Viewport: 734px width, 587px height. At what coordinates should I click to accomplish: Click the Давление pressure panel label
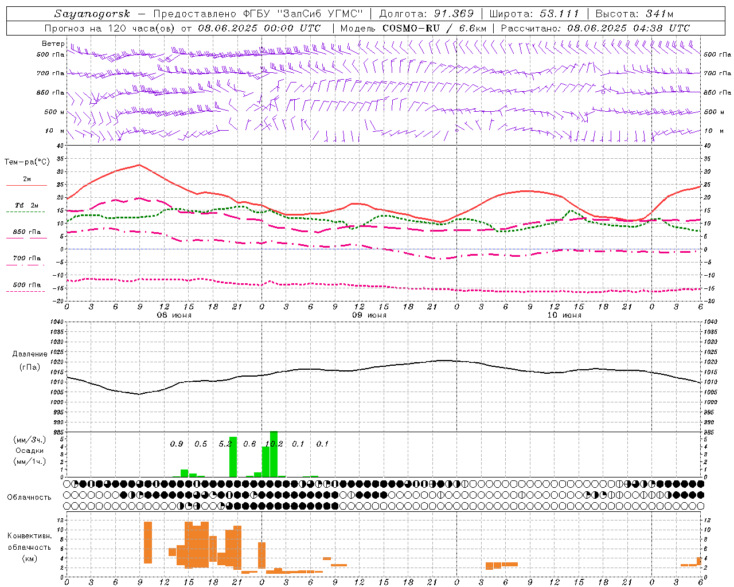tap(30, 354)
